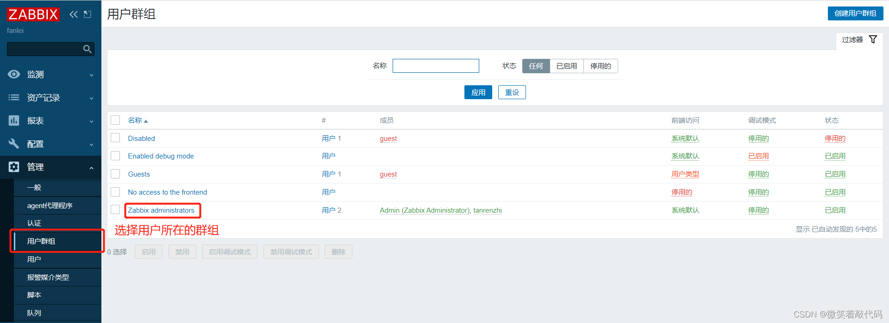Select 停用的 status filter option
889x323 pixels.
601,66
